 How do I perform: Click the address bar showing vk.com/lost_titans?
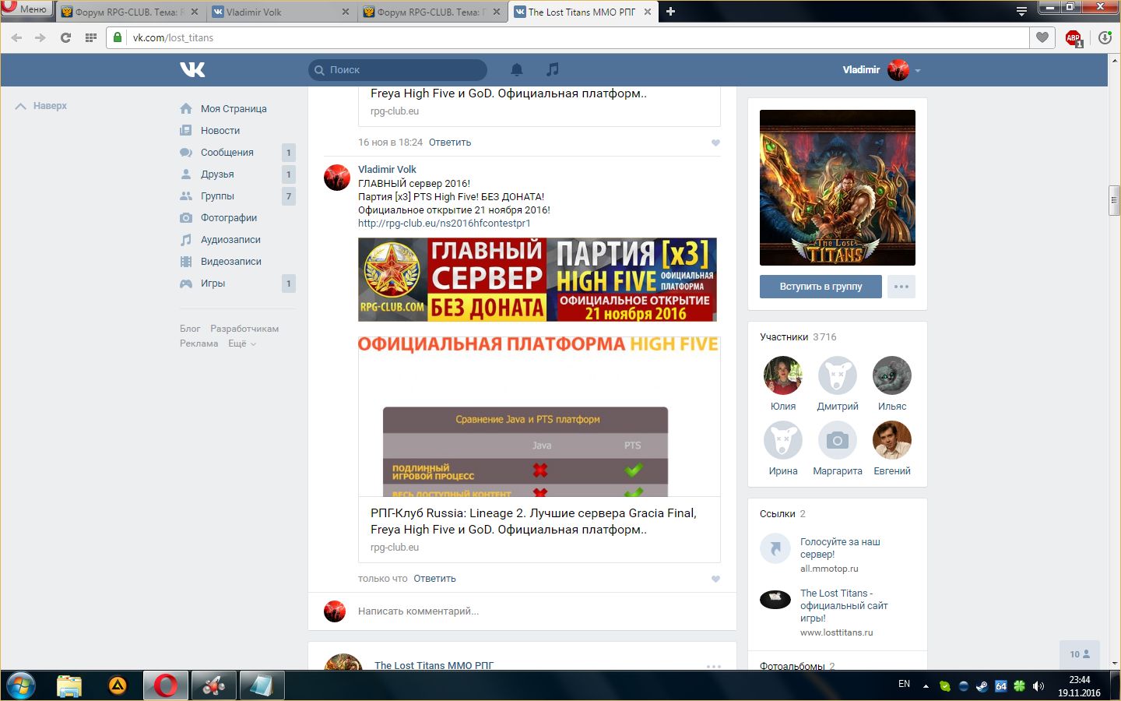(x=568, y=37)
